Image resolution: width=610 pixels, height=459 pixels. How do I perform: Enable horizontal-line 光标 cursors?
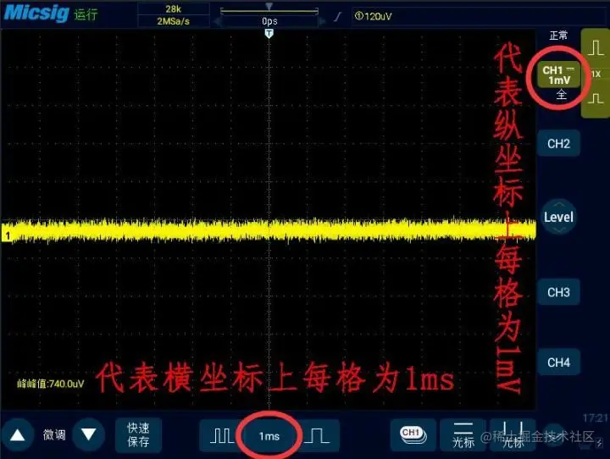(x=463, y=435)
